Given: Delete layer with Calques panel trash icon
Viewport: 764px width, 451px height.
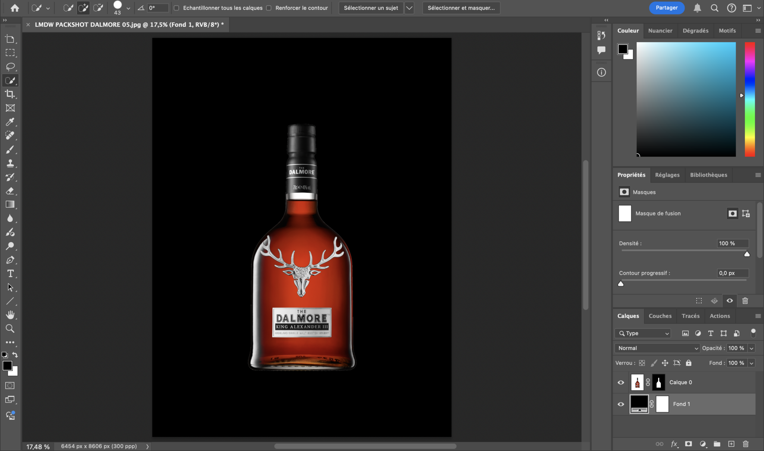Looking at the screenshot, I should (745, 444).
